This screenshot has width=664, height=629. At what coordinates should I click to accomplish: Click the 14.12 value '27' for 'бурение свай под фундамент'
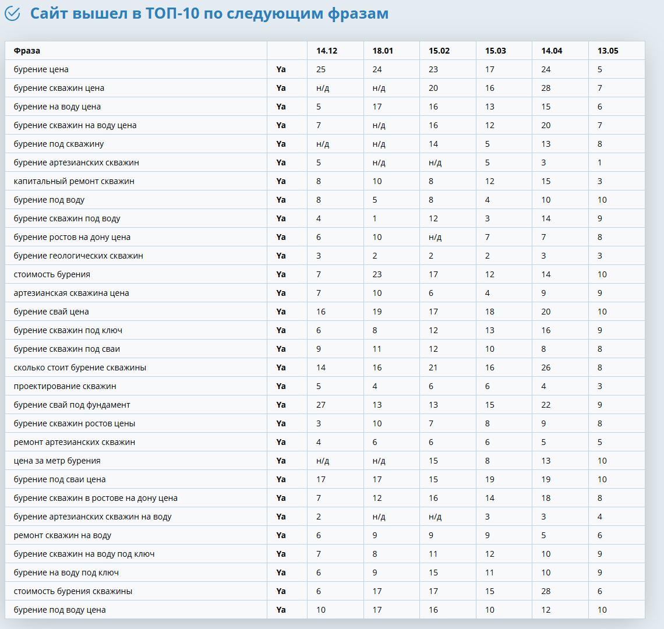point(320,405)
